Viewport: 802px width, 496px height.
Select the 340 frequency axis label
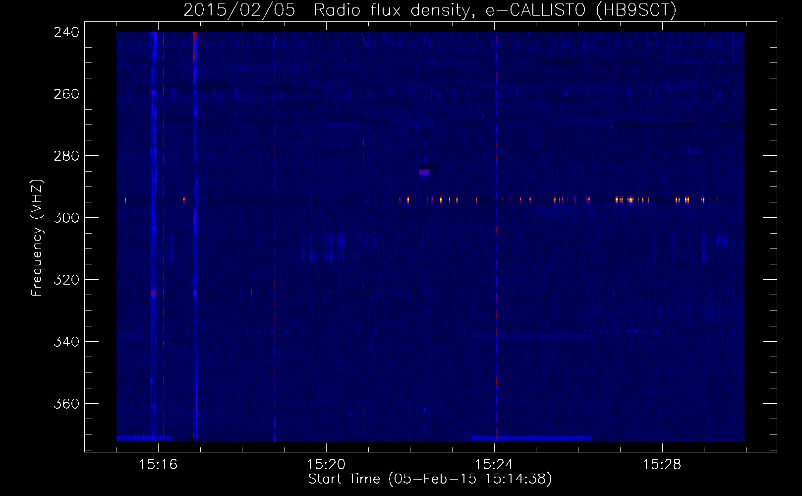[x=66, y=342]
